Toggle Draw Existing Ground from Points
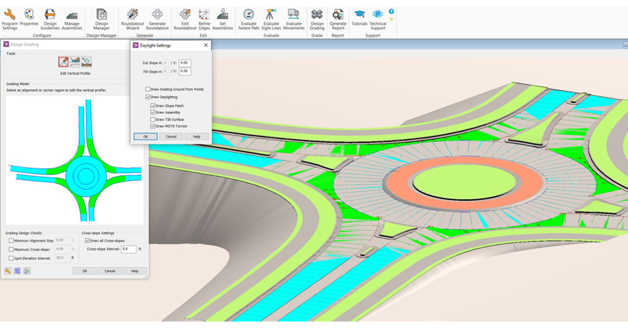The image size is (628, 328). click(x=148, y=89)
